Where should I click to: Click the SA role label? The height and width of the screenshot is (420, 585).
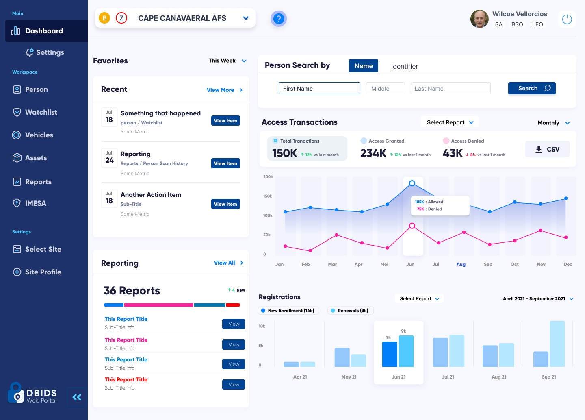(499, 24)
